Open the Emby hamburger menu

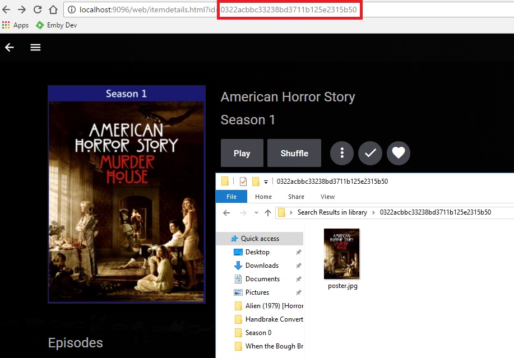tap(35, 48)
